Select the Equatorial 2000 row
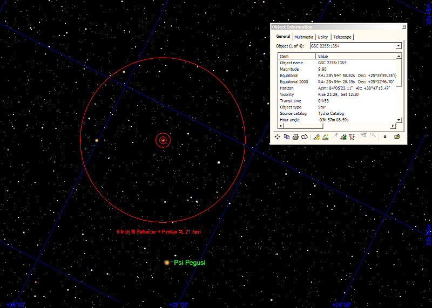 click(x=337, y=82)
